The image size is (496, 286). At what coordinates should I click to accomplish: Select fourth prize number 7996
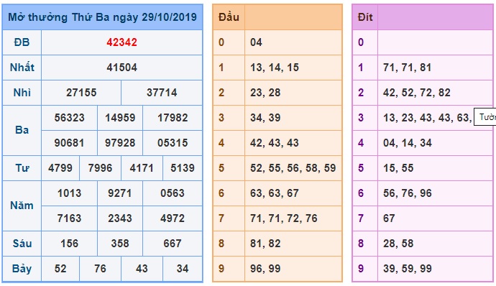[100, 168]
